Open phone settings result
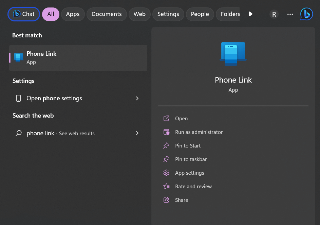This screenshot has width=320, height=225. point(78,98)
